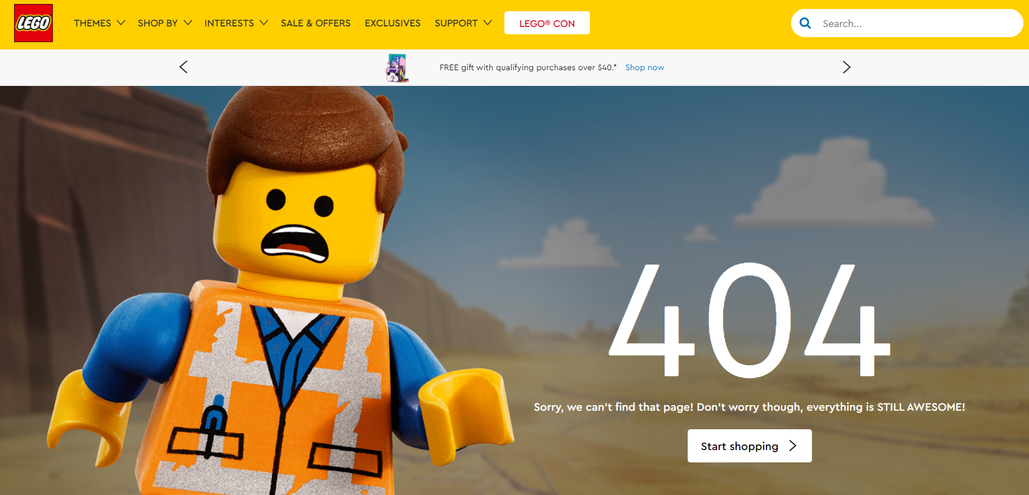Viewport: 1029px width, 495px height.
Task: Click the arrow inside Start shopping button
Action: (x=793, y=446)
